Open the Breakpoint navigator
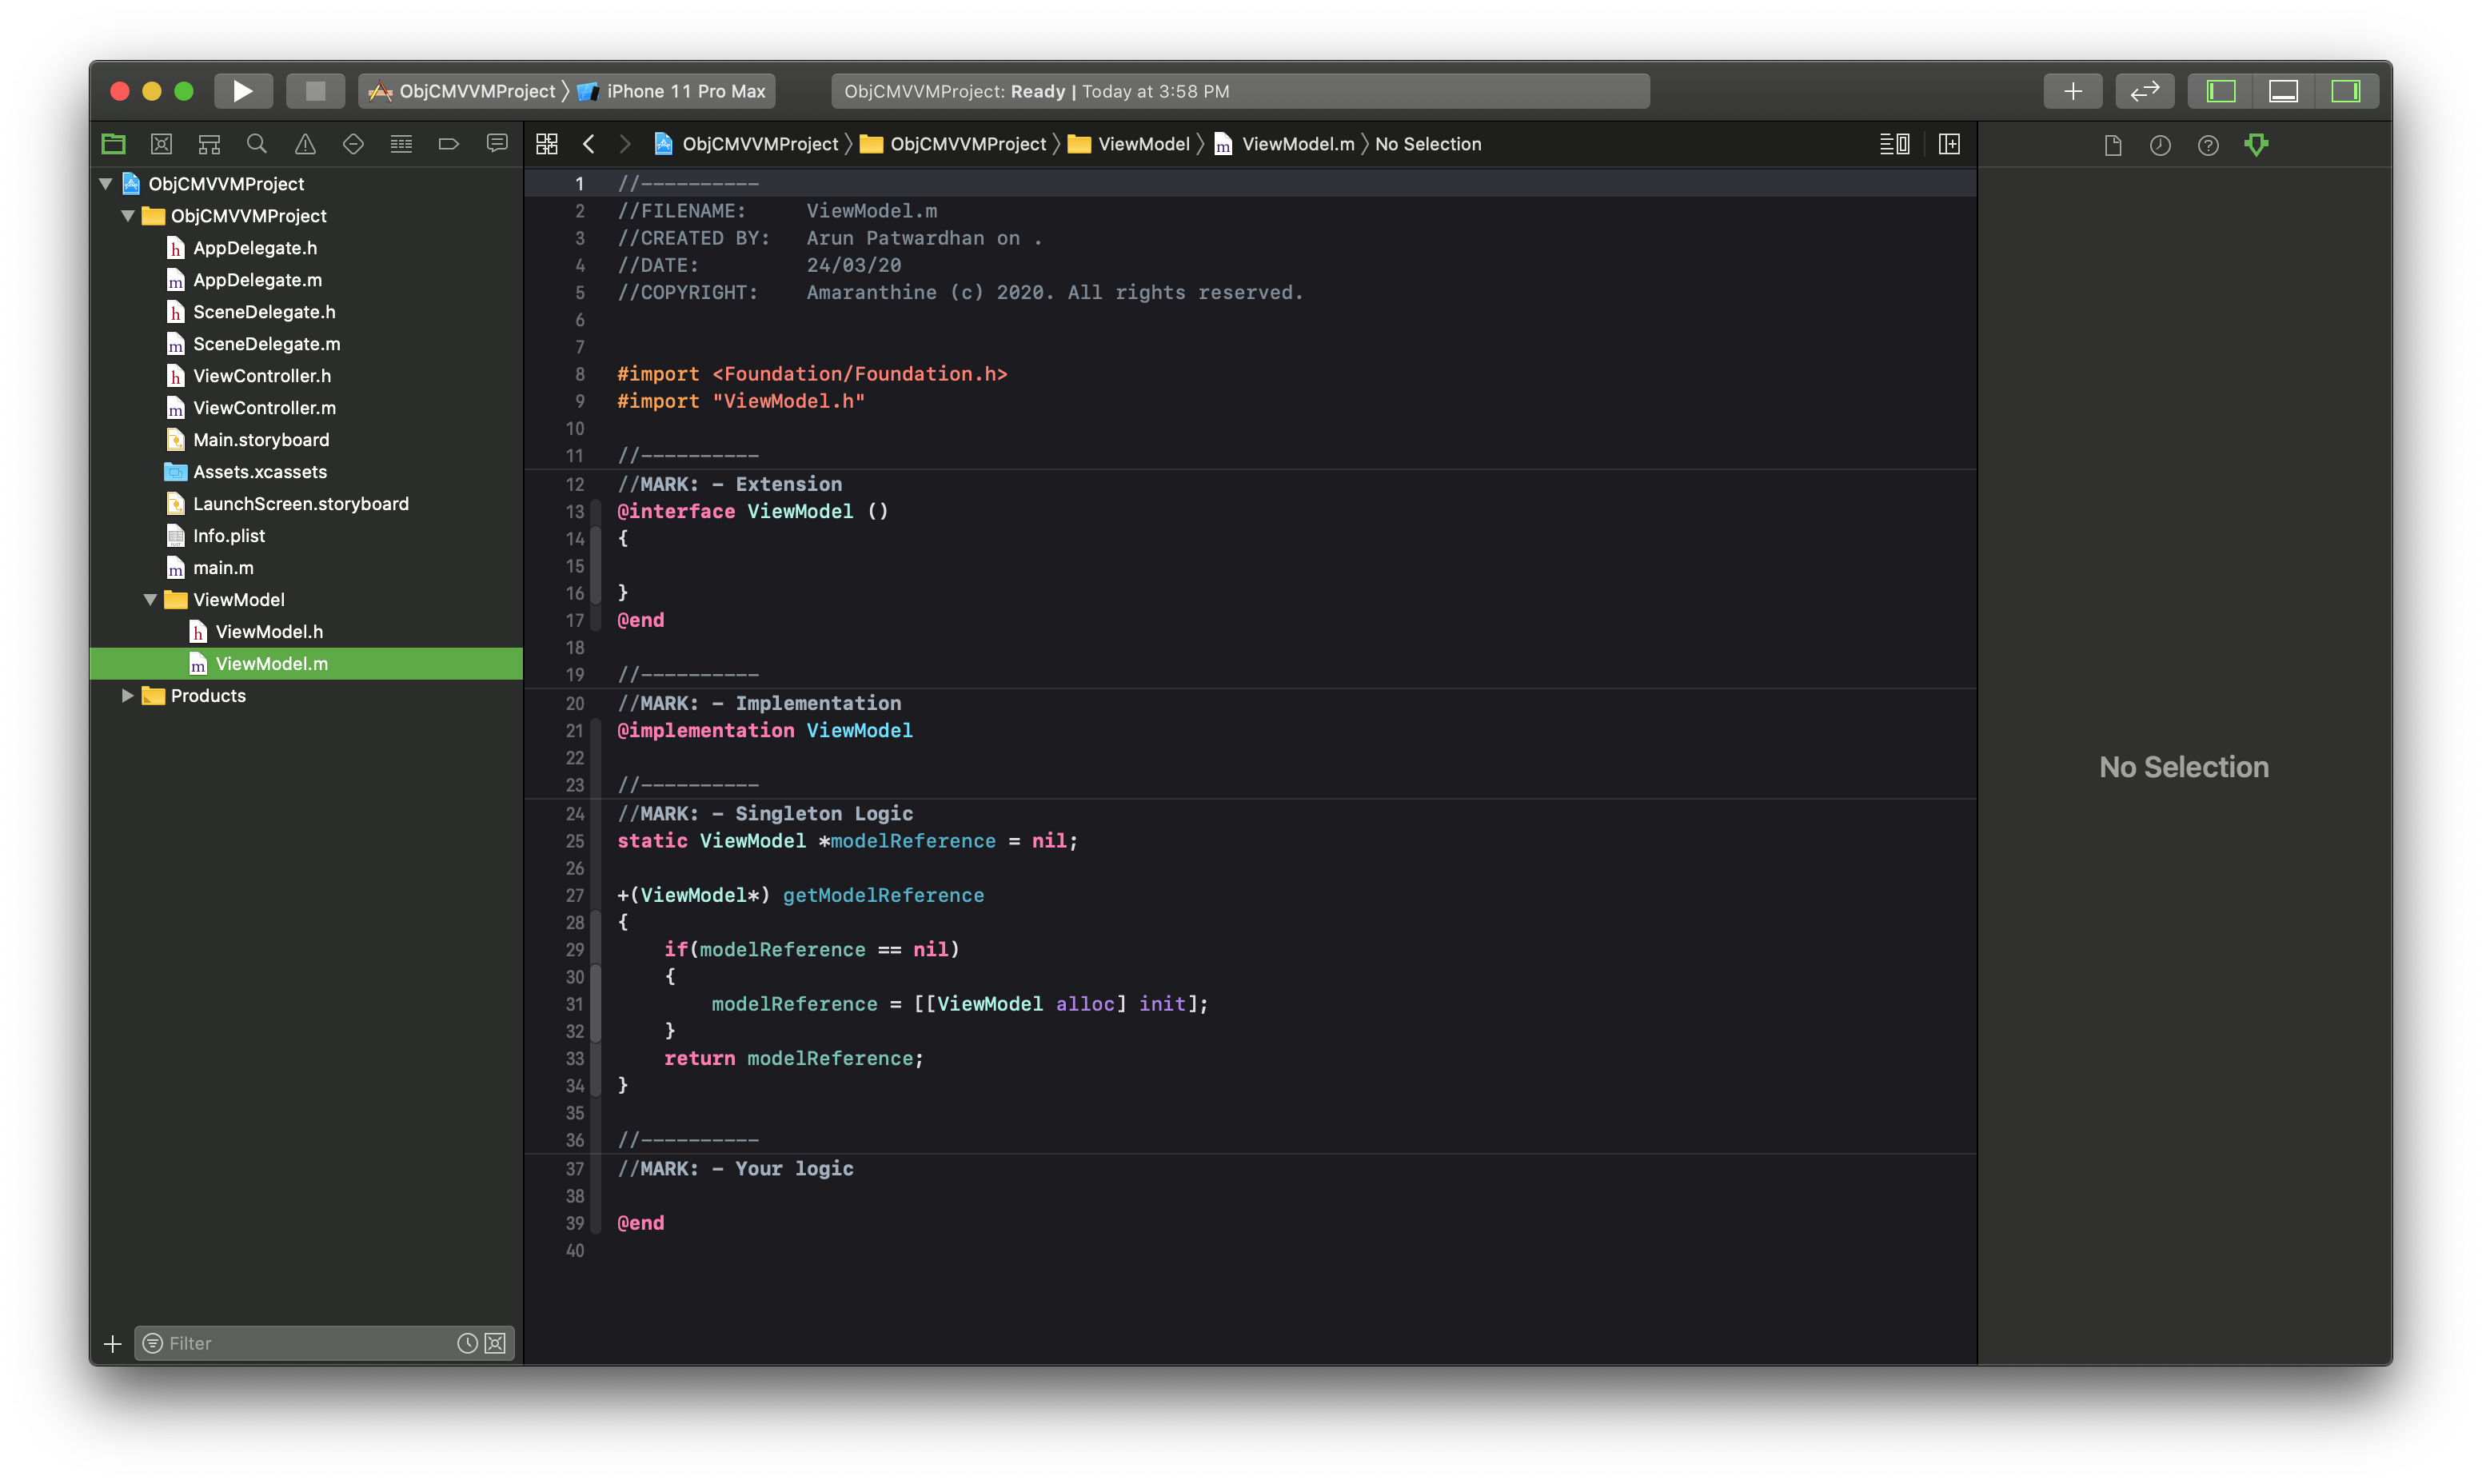This screenshot has width=2482, height=1484. [x=449, y=144]
